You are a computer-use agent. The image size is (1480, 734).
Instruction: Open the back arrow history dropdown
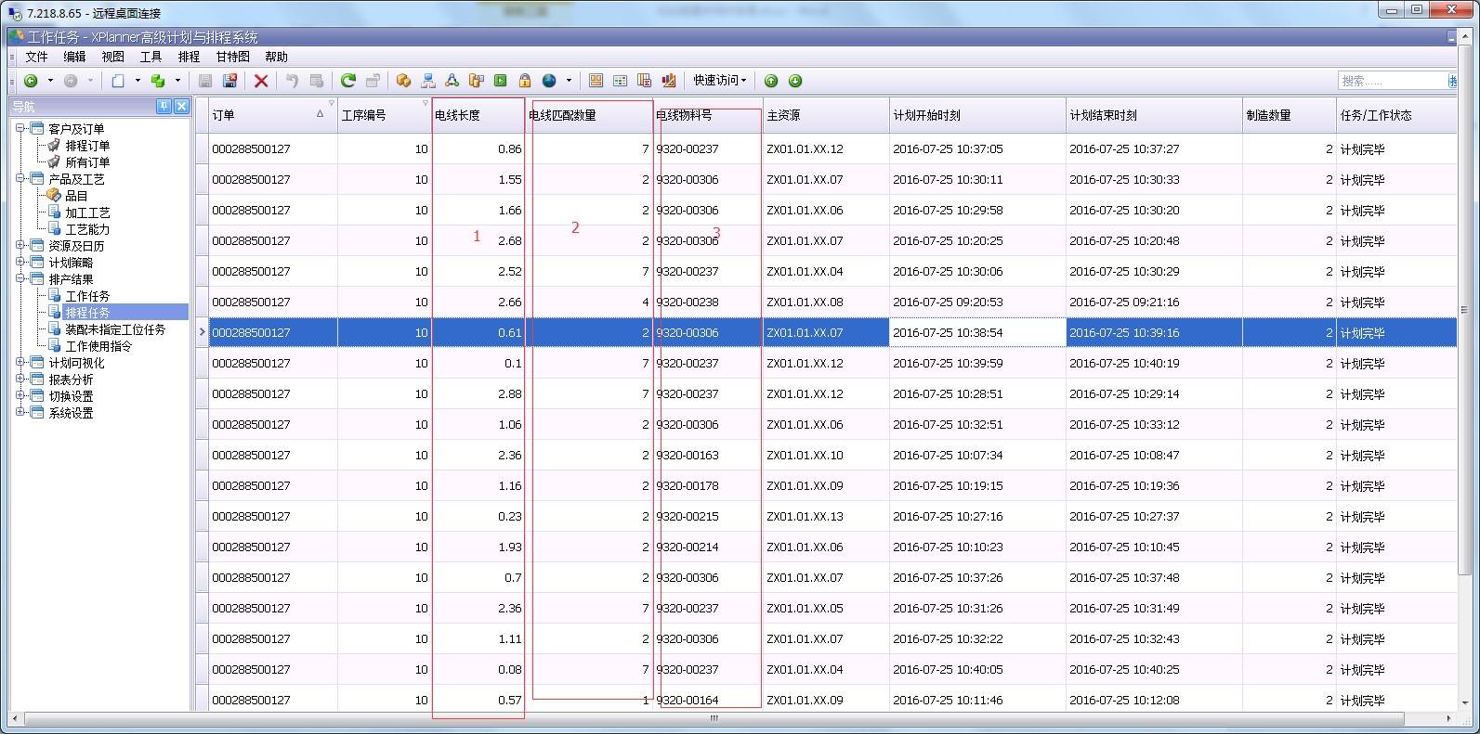click(50, 81)
